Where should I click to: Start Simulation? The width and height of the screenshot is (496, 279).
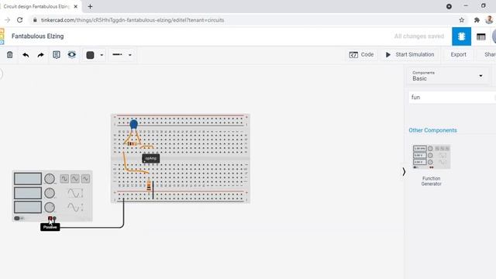(410, 55)
